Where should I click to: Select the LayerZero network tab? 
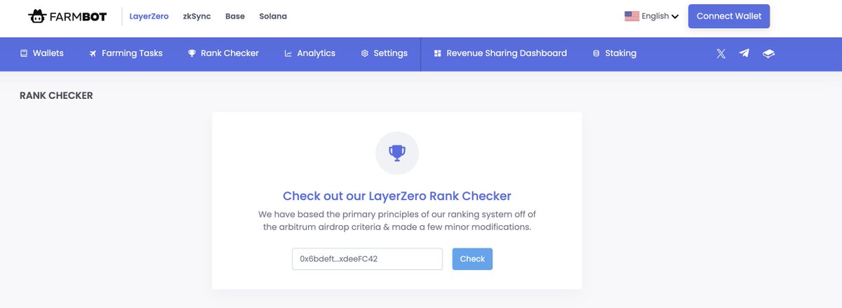(x=149, y=16)
